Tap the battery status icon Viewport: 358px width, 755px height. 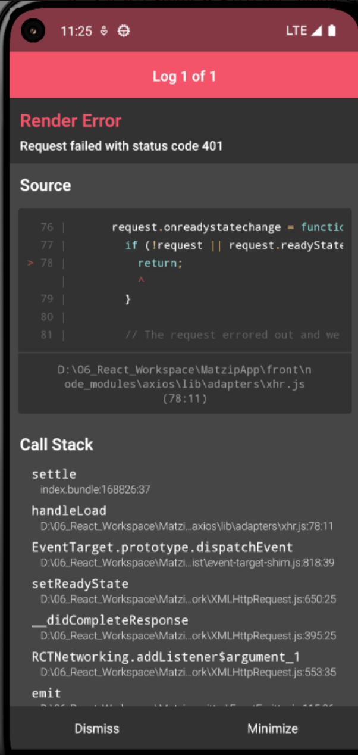click(x=332, y=30)
